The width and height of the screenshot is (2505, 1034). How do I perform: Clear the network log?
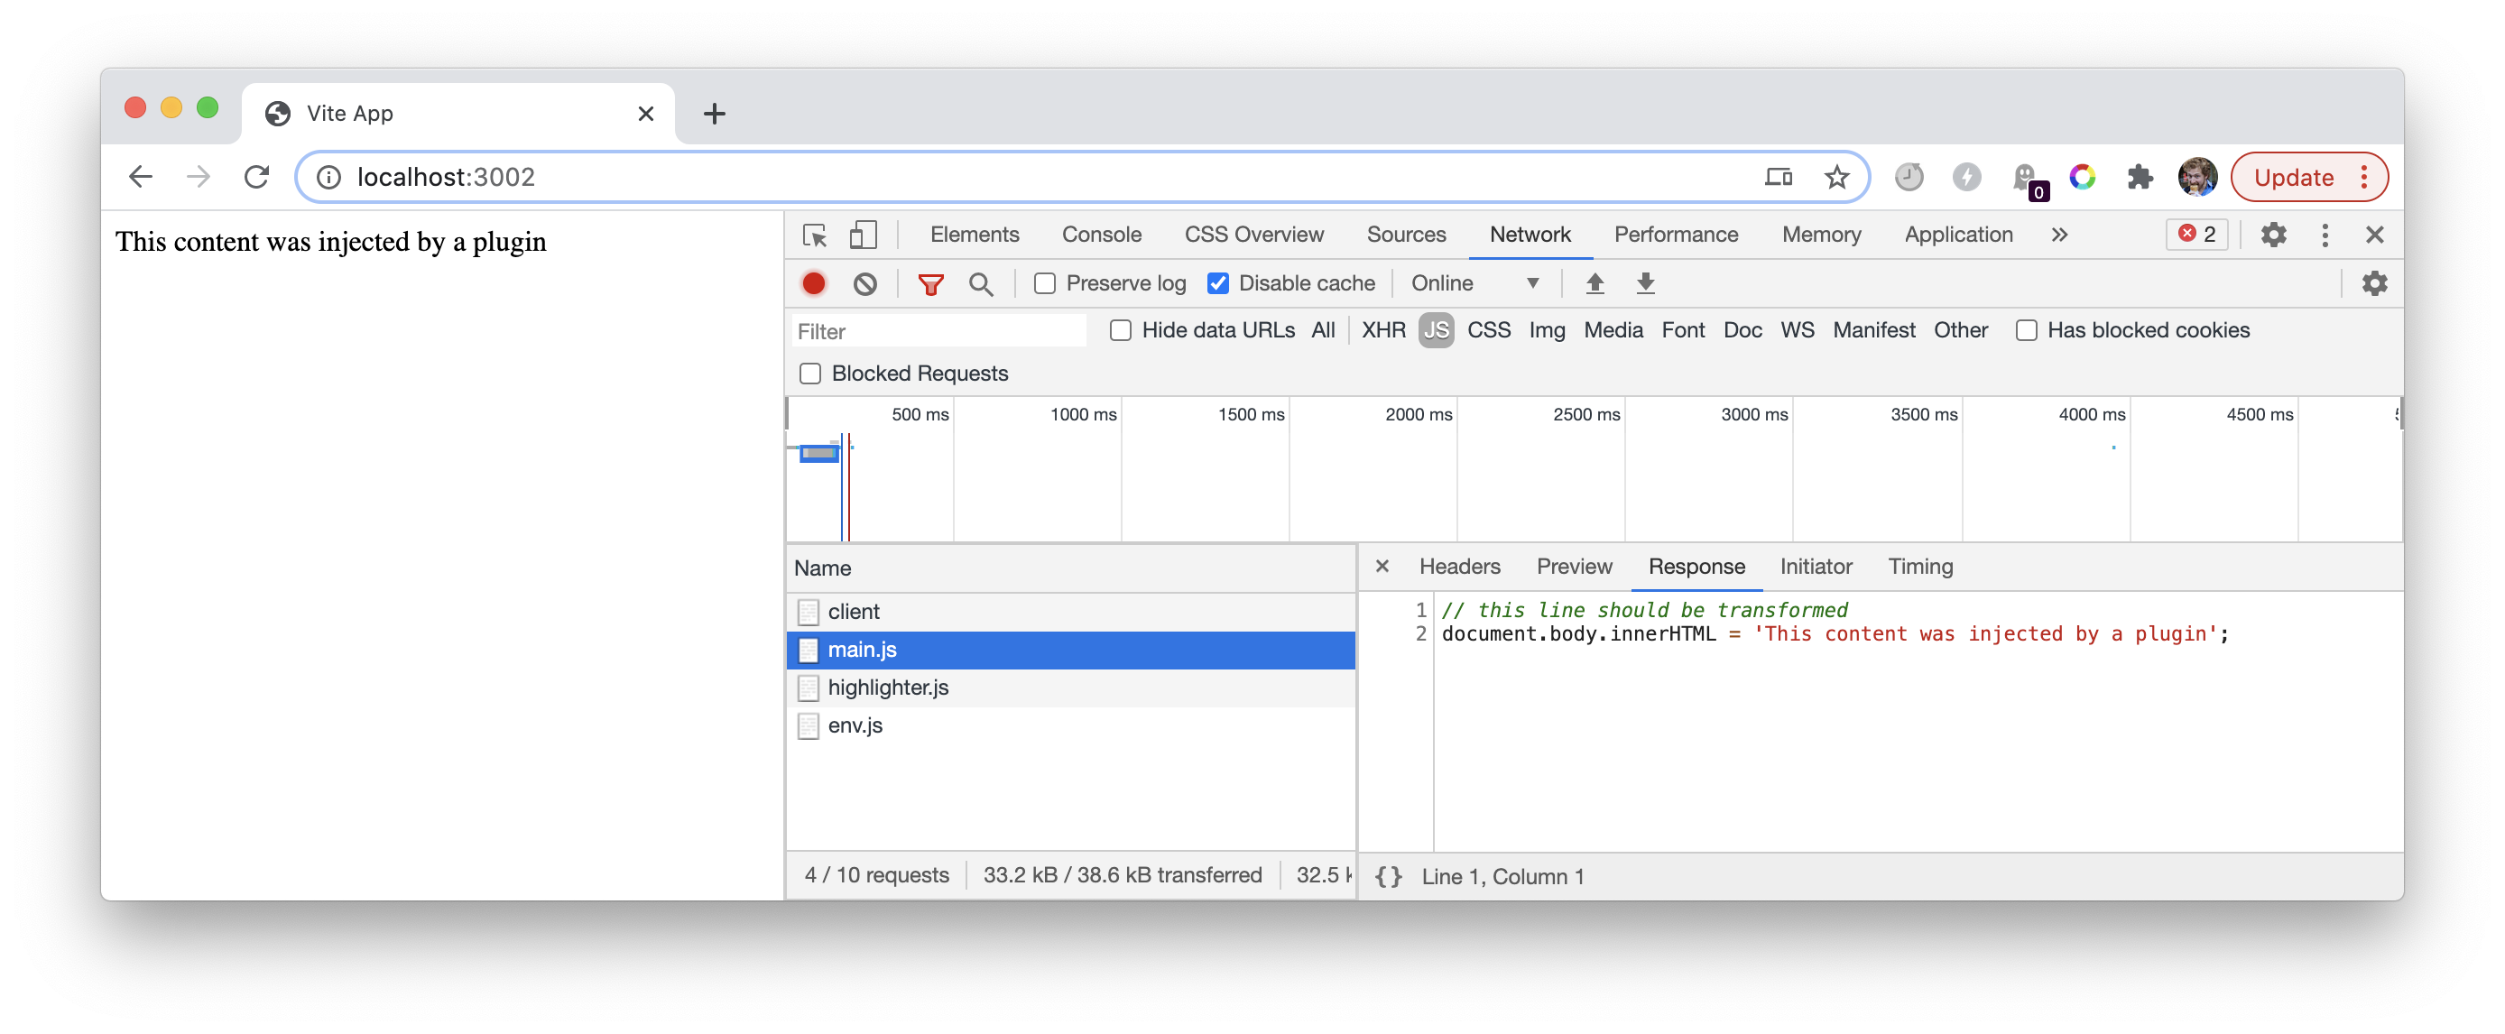click(x=864, y=283)
